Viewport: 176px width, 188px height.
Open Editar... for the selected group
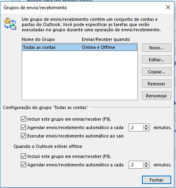156,60
